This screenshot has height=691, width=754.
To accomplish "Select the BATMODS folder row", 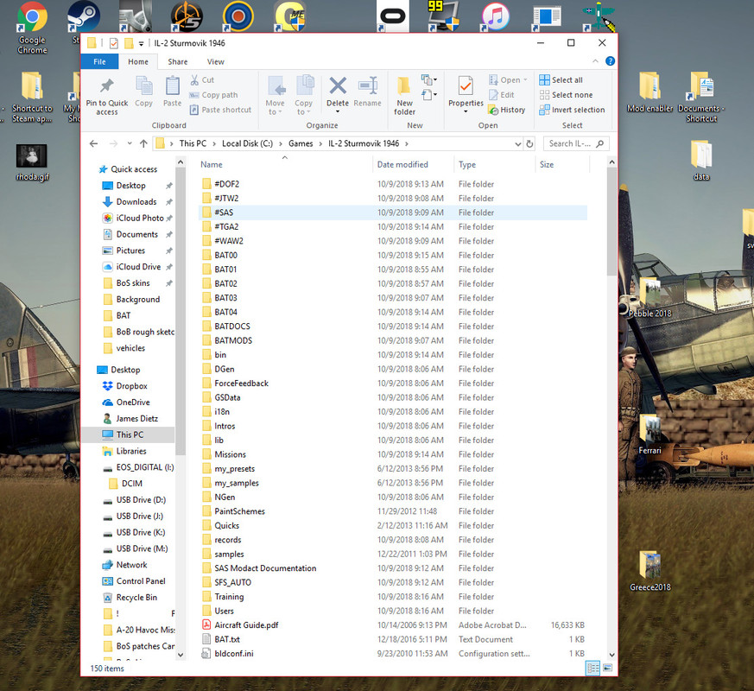I will coord(393,341).
